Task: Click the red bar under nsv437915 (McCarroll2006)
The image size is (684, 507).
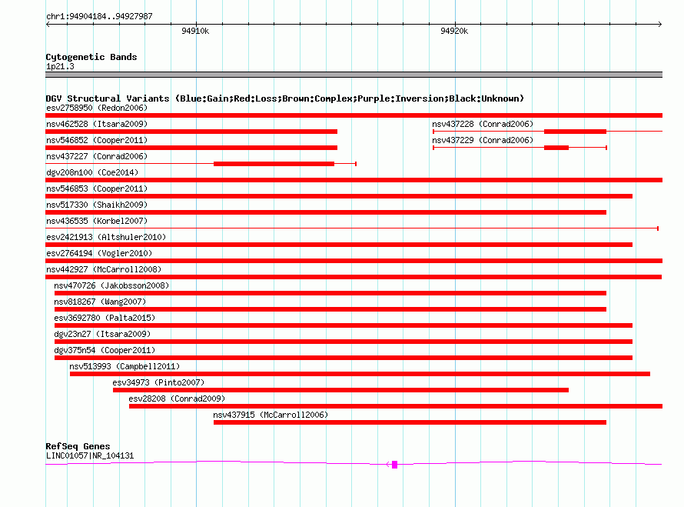Action: click(x=410, y=422)
